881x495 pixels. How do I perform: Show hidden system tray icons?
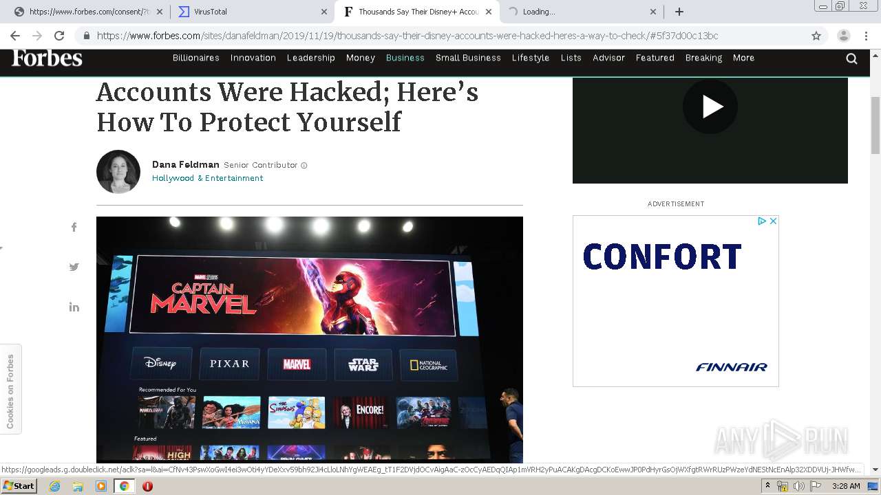point(767,486)
